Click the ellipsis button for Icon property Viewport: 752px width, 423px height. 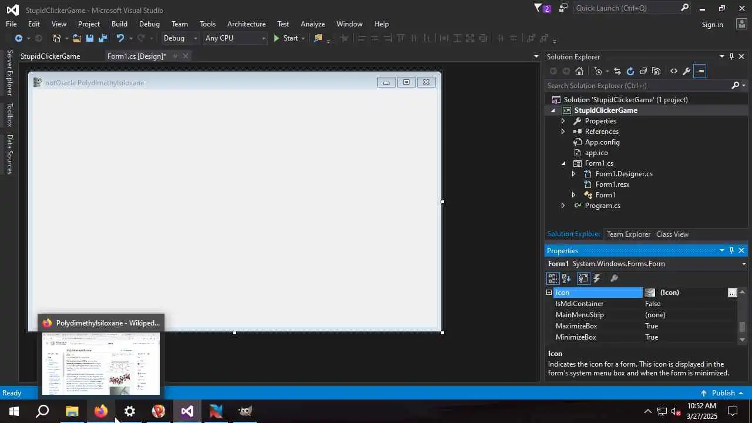732,293
